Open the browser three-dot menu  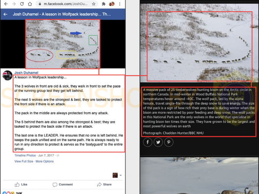click(x=120, y=4)
